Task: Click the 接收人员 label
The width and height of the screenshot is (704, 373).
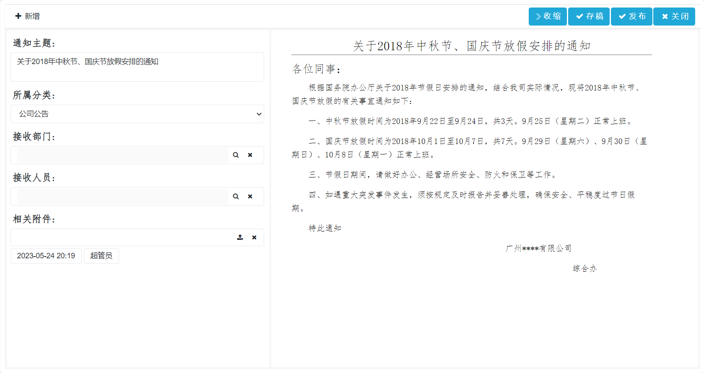Action: (x=34, y=177)
